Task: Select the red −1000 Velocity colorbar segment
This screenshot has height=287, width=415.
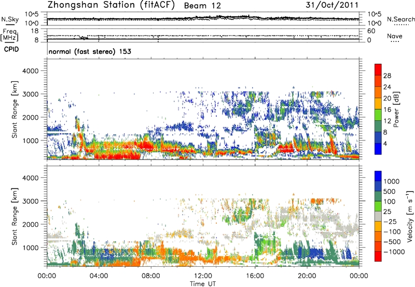Action: pyautogui.click(x=378, y=256)
